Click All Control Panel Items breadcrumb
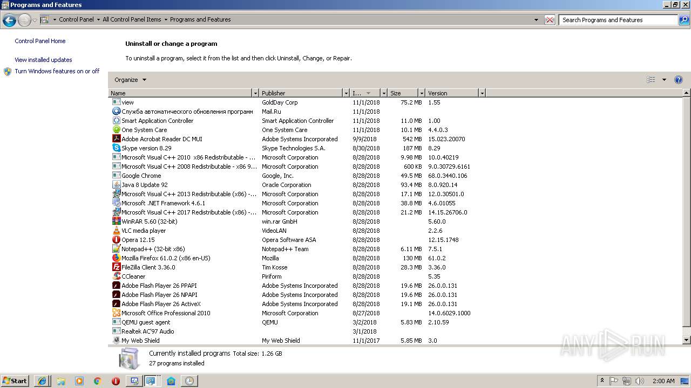 click(x=132, y=19)
